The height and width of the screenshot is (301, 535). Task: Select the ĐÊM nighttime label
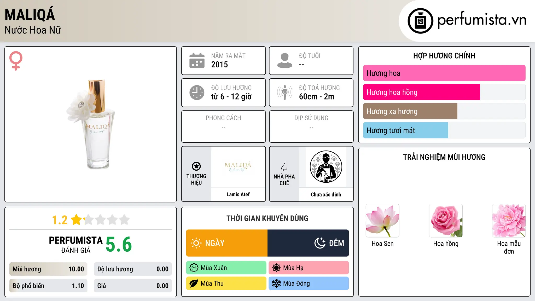click(x=336, y=243)
